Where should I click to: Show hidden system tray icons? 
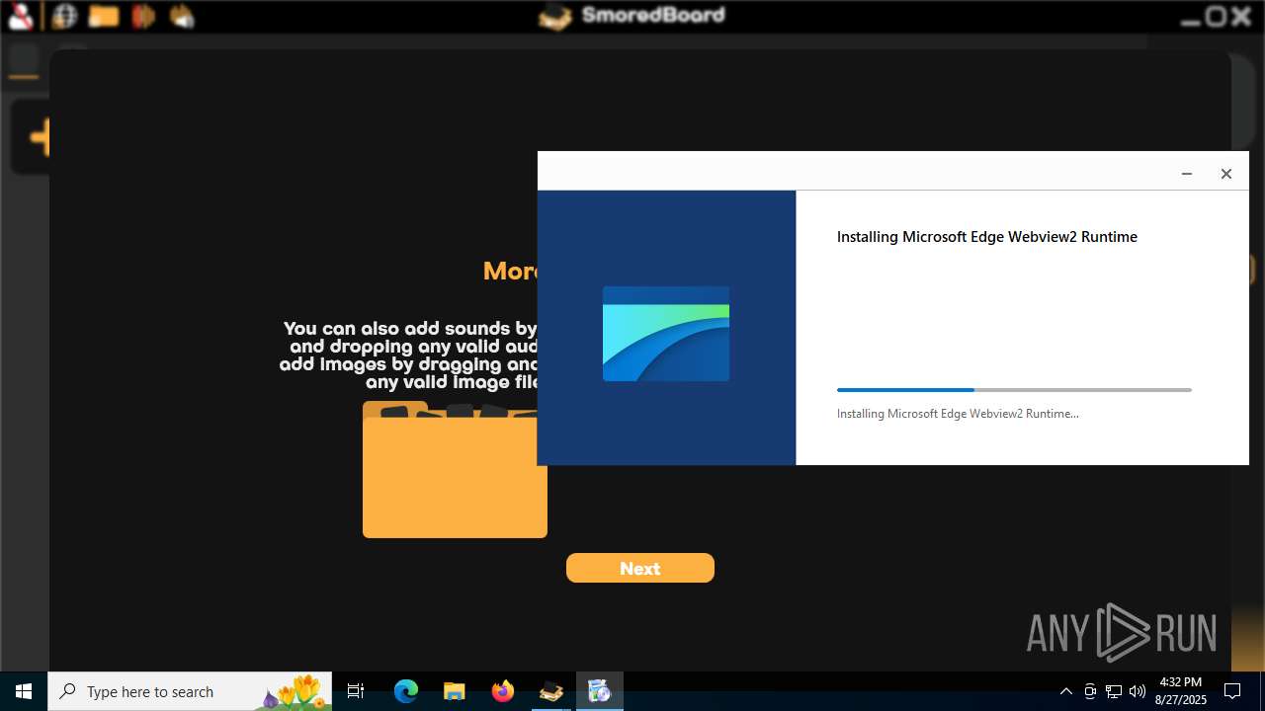click(1066, 691)
